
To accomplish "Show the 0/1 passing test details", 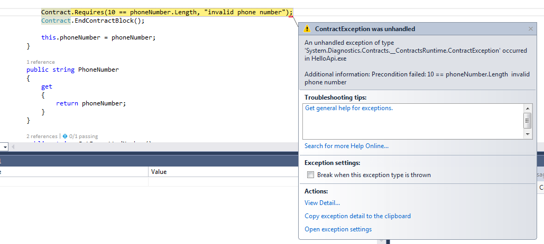I will 84,136.
